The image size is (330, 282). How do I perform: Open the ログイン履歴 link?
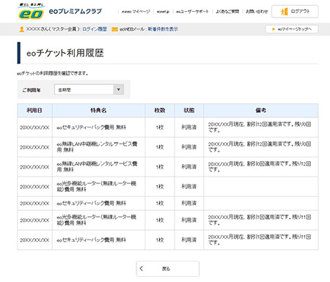(95, 29)
